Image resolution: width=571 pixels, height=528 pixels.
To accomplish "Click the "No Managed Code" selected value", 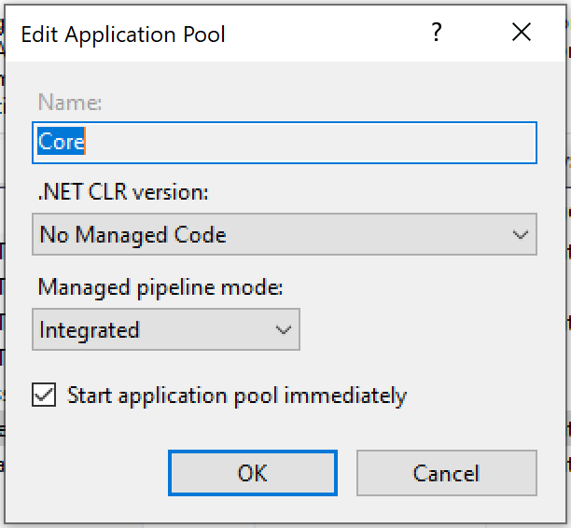I will tap(132, 235).
